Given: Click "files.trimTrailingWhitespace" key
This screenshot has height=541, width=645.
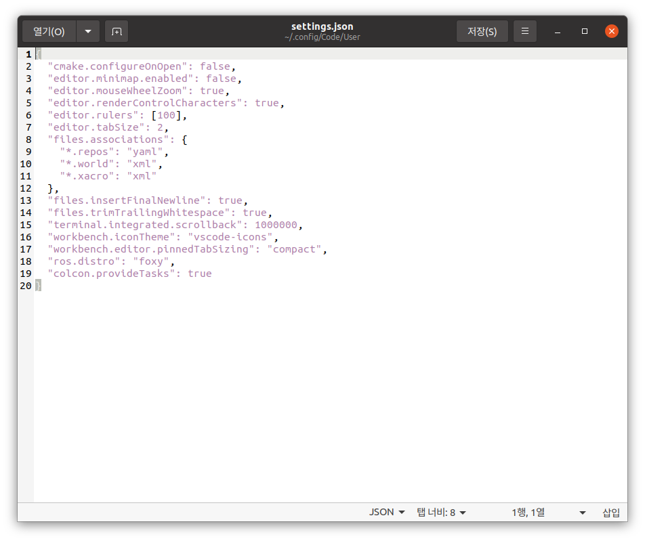Looking at the screenshot, I should pyautogui.click(x=139, y=213).
